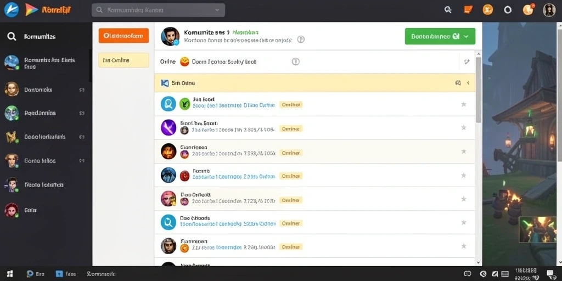
Task: Click the green text beside the community title
Action: (x=245, y=32)
